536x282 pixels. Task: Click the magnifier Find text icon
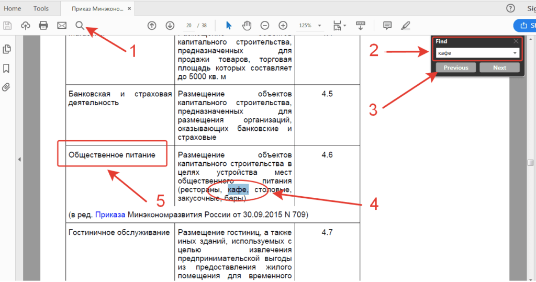[80, 25]
